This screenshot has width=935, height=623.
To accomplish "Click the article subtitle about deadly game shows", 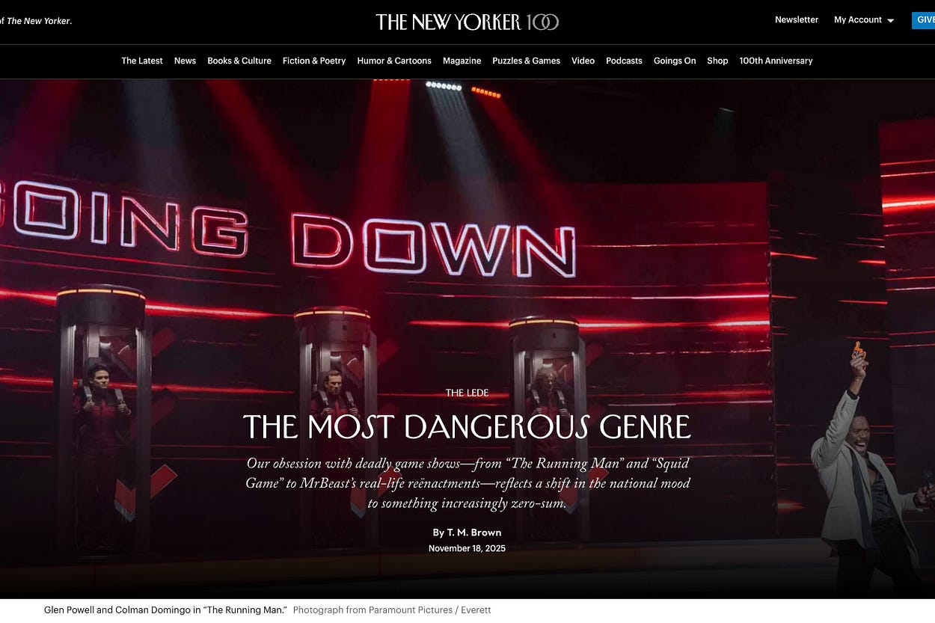I will pyautogui.click(x=467, y=483).
